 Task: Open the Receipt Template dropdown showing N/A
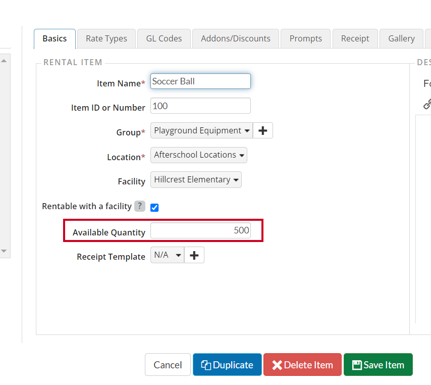click(167, 255)
